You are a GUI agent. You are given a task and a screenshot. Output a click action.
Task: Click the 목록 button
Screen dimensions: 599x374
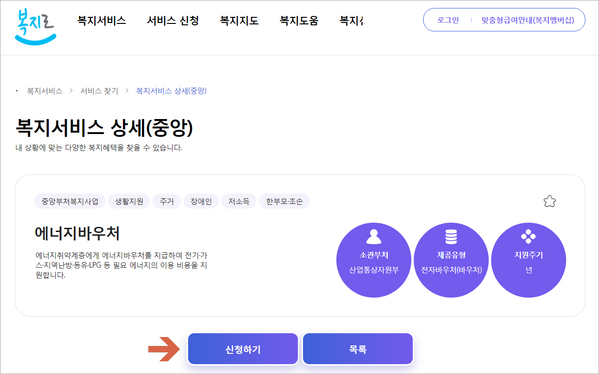[x=357, y=348]
